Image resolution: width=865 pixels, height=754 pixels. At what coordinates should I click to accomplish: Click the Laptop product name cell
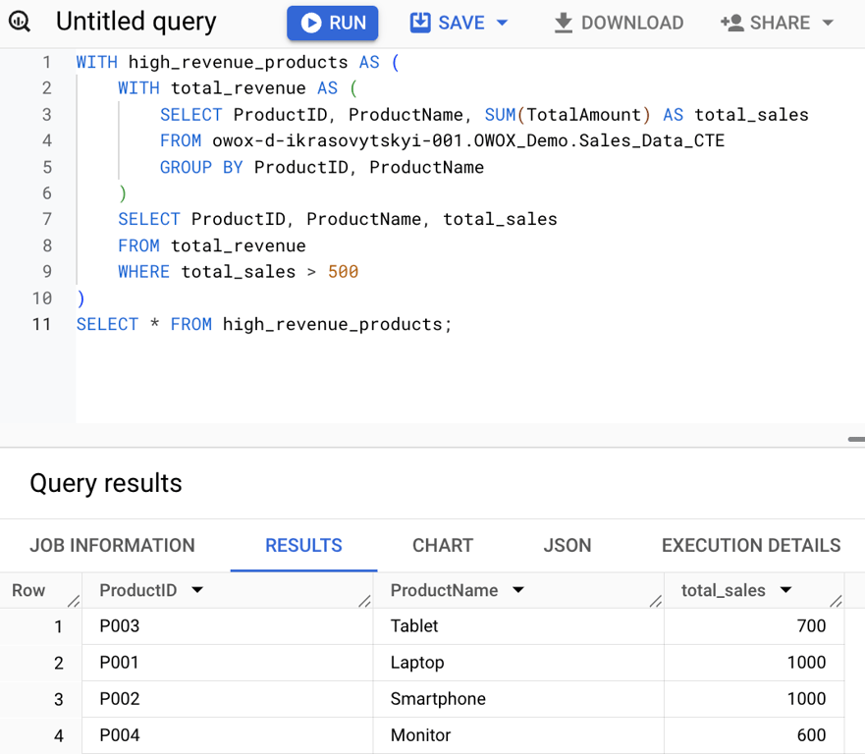[x=518, y=663]
